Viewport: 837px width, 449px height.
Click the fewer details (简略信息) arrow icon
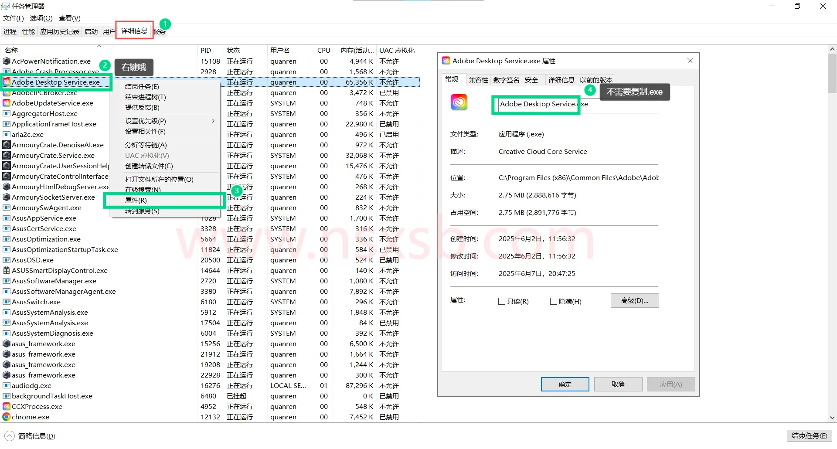(10, 436)
